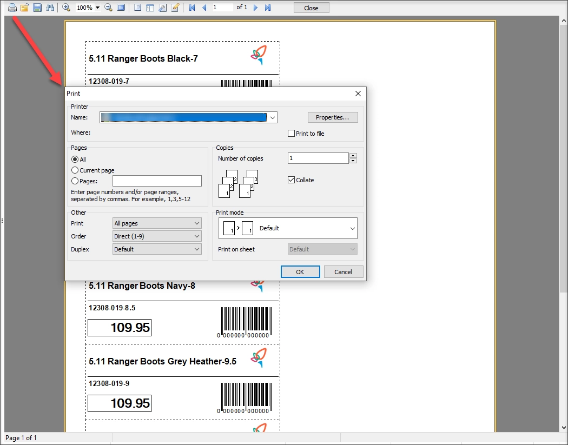Open the Print All pages dropdown
This screenshot has width=568, height=445.
[157, 223]
